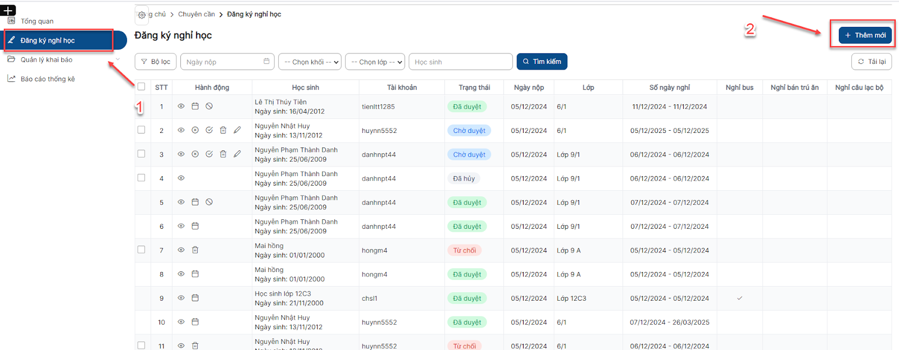Select the checkbox for row 4
899x350 pixels.
(x=142, y=178)
